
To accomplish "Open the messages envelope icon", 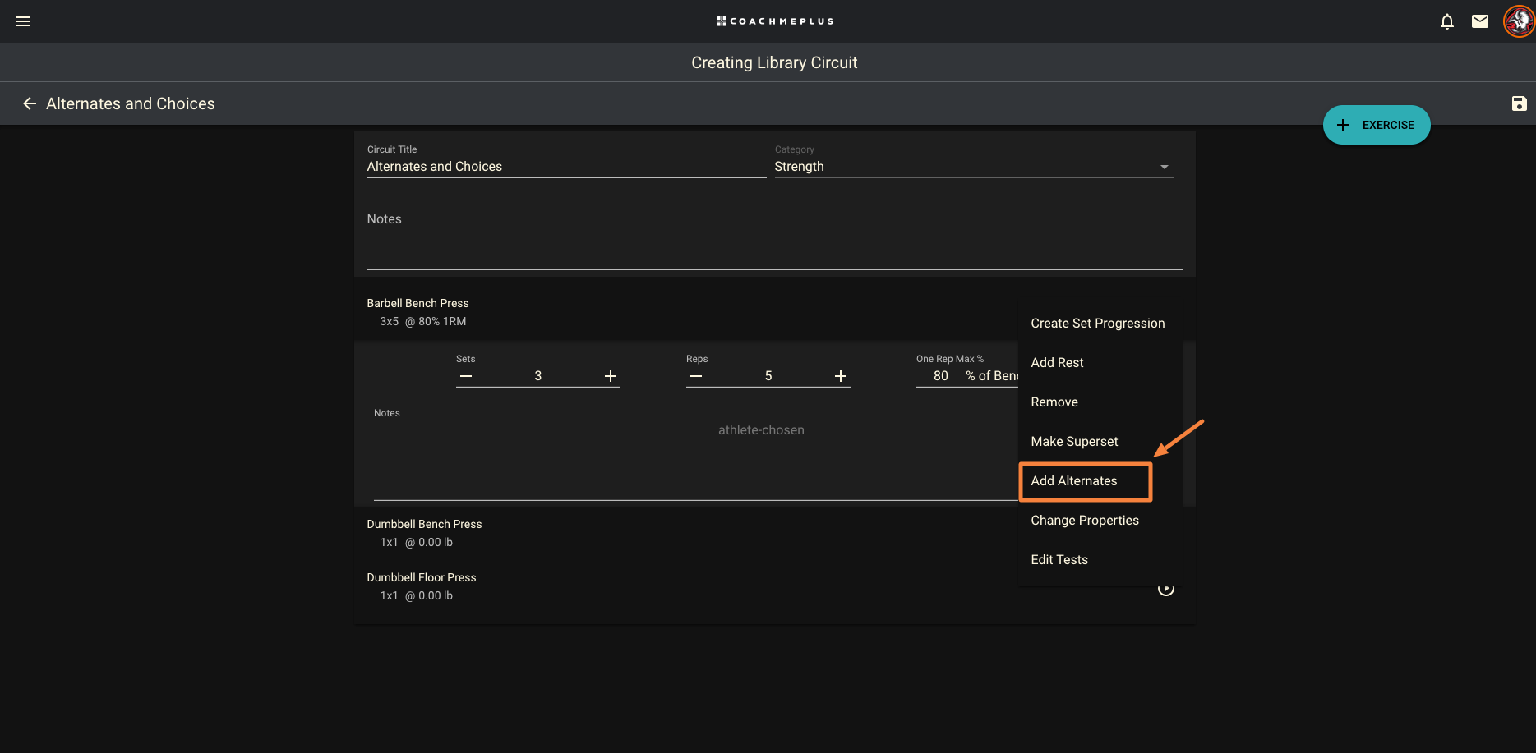I will pyautogui.click(x=1480, y=21).
